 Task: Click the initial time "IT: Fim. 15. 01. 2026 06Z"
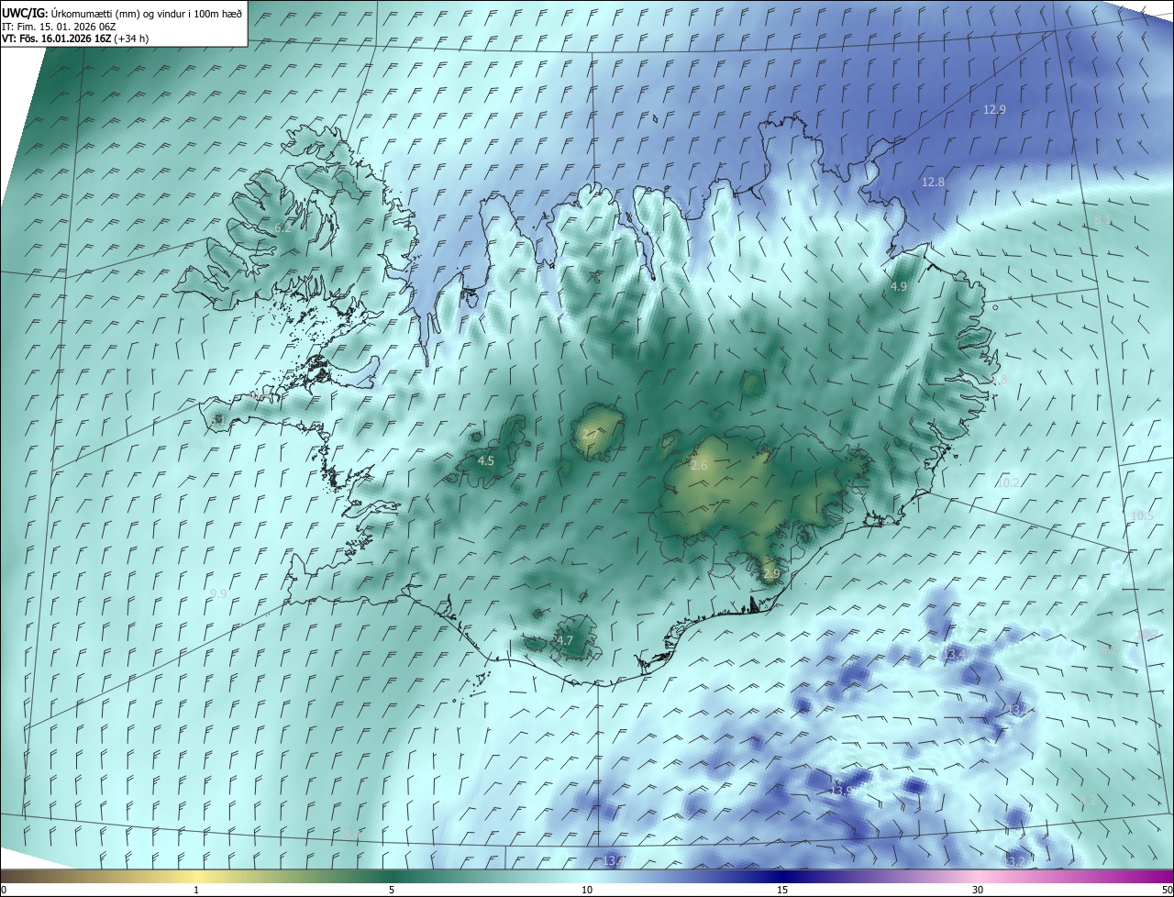click(x=59, y=27)
